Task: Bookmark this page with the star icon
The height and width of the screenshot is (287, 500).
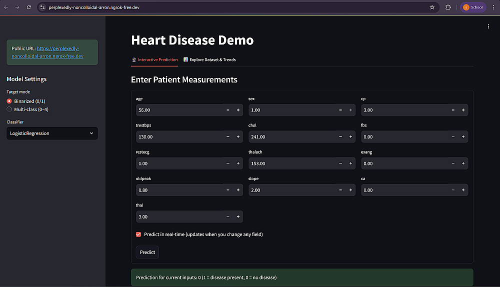Action: (432, 7)
